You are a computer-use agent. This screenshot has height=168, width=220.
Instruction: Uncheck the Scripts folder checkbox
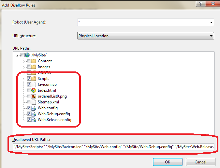point(29,79)
